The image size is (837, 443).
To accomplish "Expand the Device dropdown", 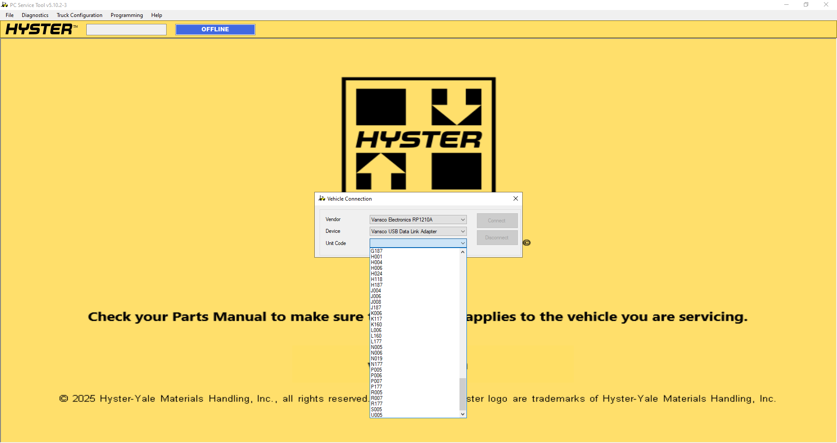I will (463, 232).
